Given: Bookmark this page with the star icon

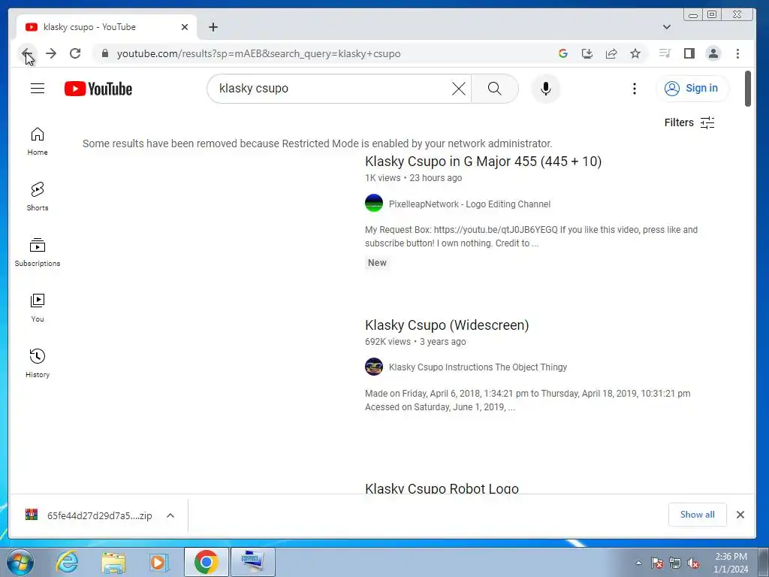Looking at the screenshot, I should pyautogui.click(x=635, y=53).
